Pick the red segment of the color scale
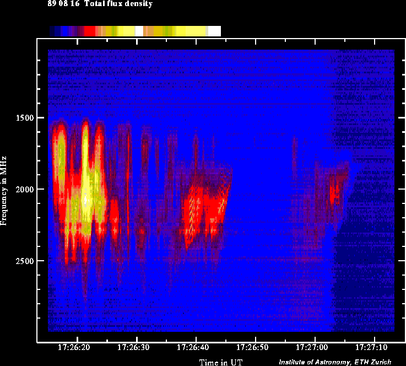The width and height of the screenshot is (406, 366). click(x=90, y=31)
